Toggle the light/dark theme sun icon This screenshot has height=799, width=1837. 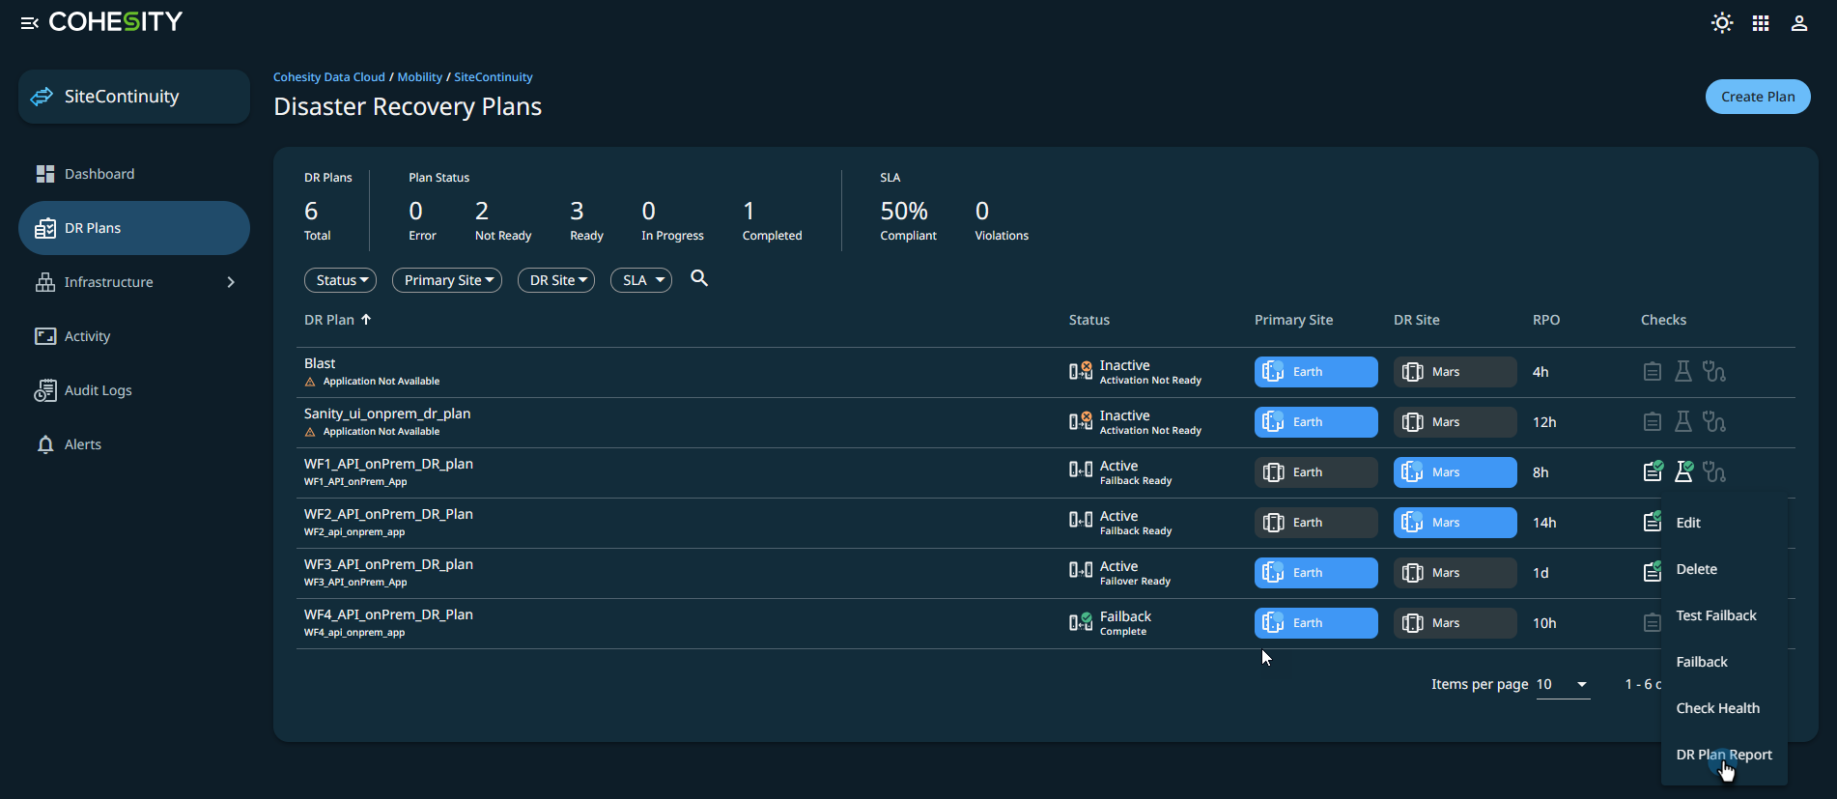point(1721,23)
